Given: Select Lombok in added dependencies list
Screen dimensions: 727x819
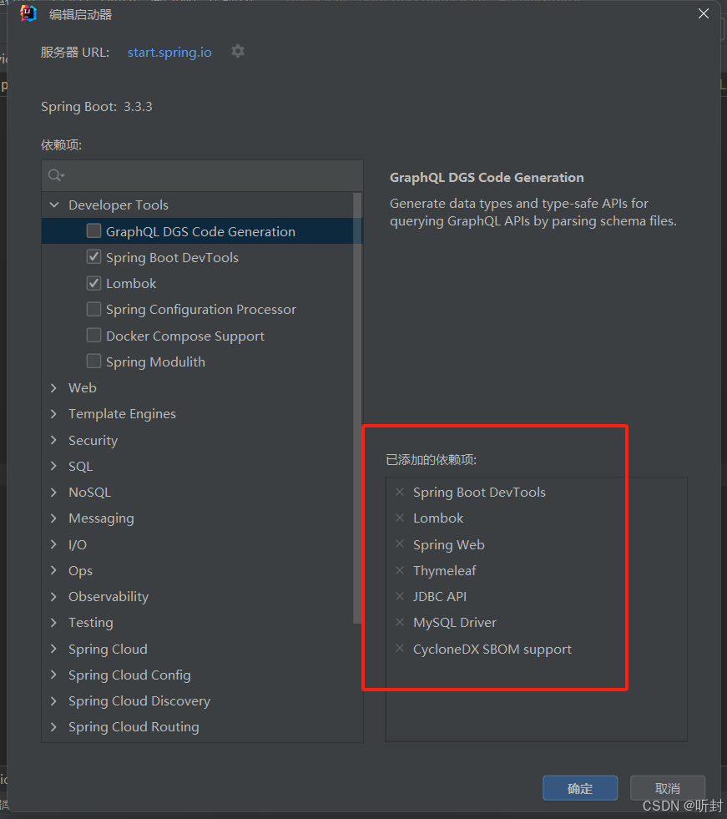Looking at the screenshot, I should 438,518.
